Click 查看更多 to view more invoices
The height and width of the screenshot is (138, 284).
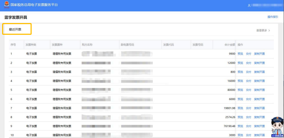(x=262, y=31)
